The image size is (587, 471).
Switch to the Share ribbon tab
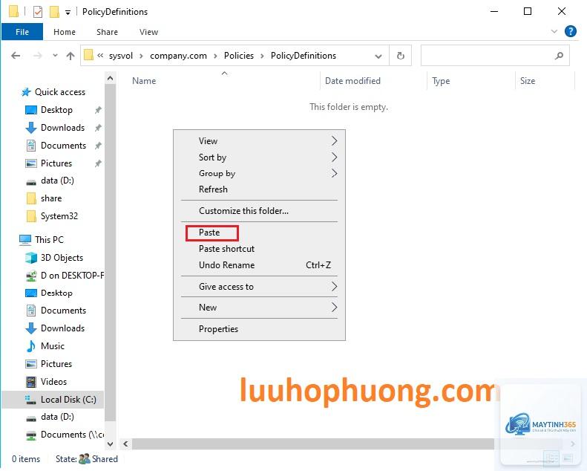(x=107, y=32)
